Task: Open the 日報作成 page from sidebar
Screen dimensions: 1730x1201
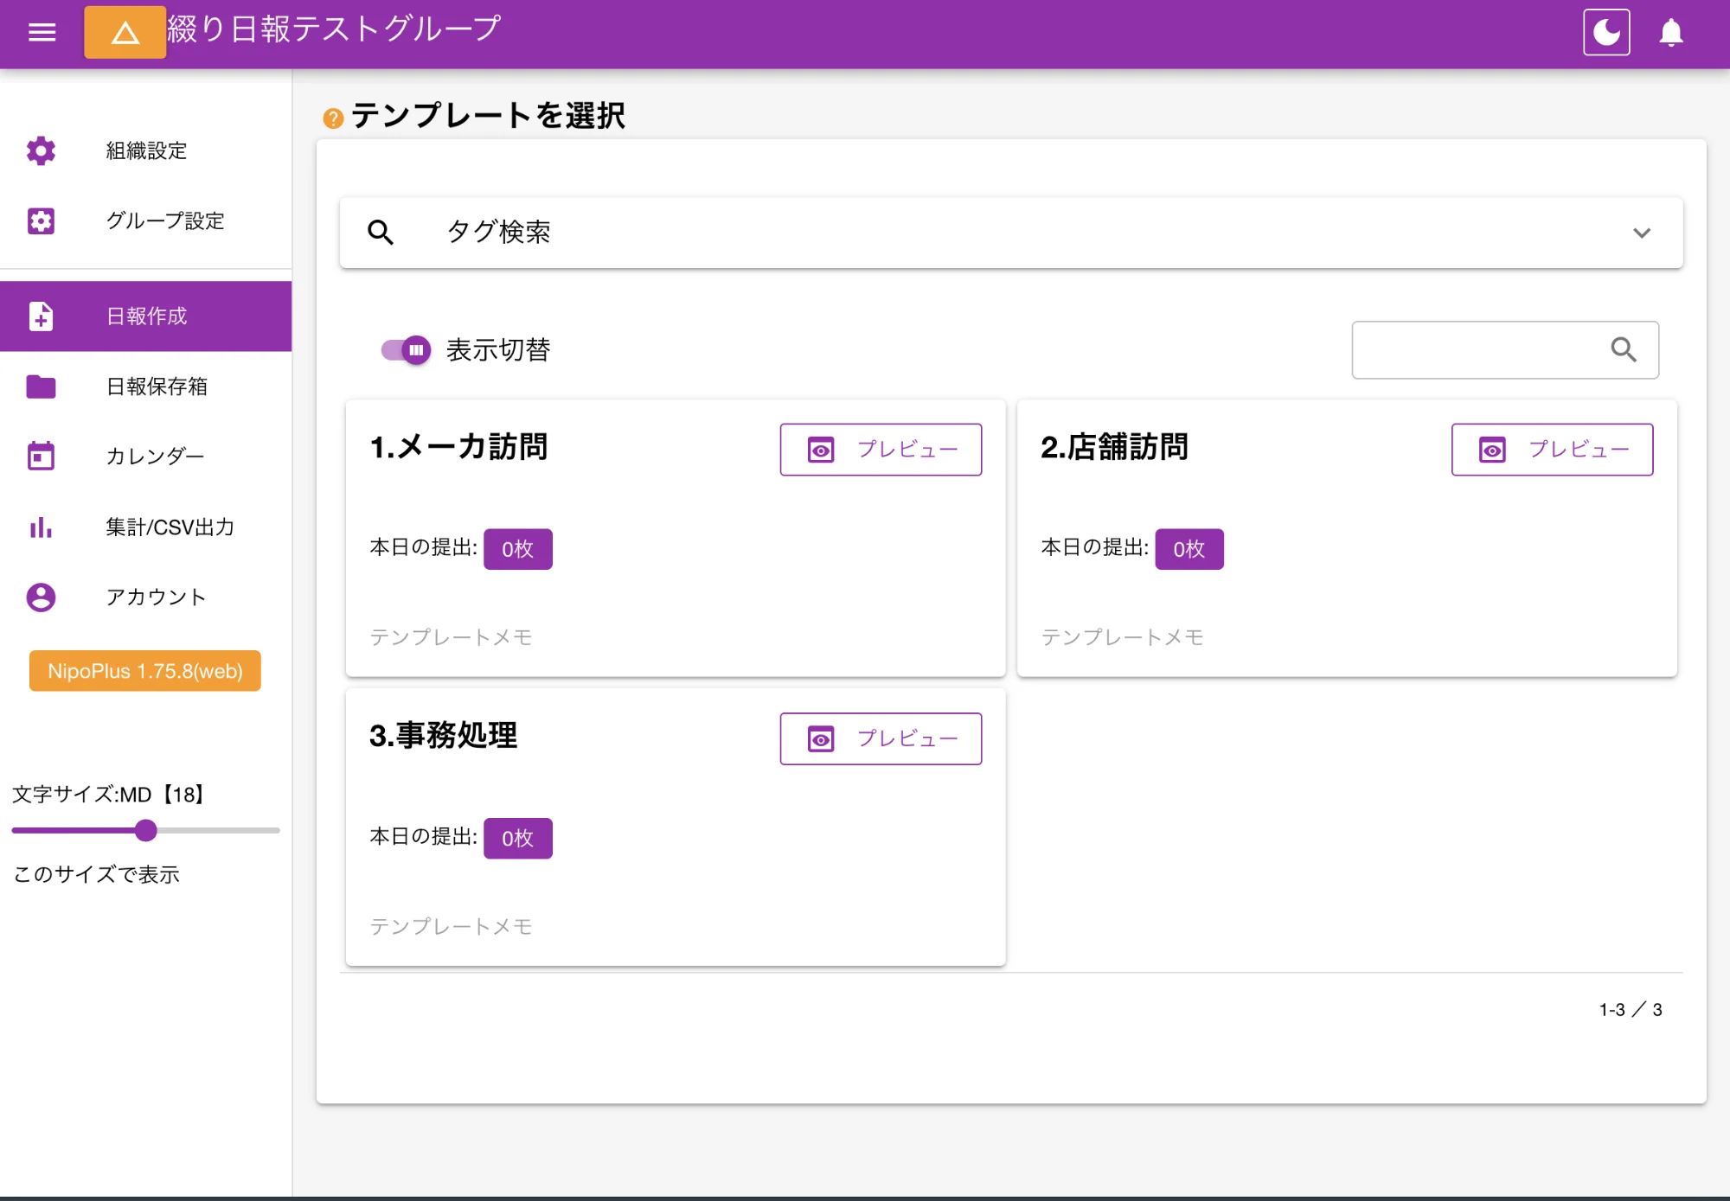Action: [x=144, y=316]
